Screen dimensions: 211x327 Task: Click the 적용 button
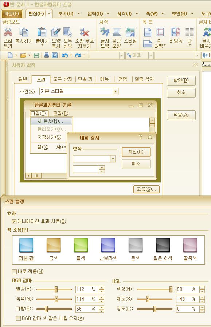(x=181, y=115)
